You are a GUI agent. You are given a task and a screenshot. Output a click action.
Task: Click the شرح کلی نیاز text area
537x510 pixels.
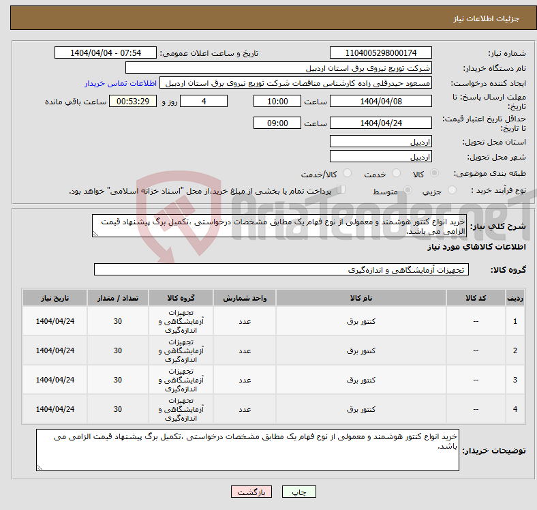(279, 226)
